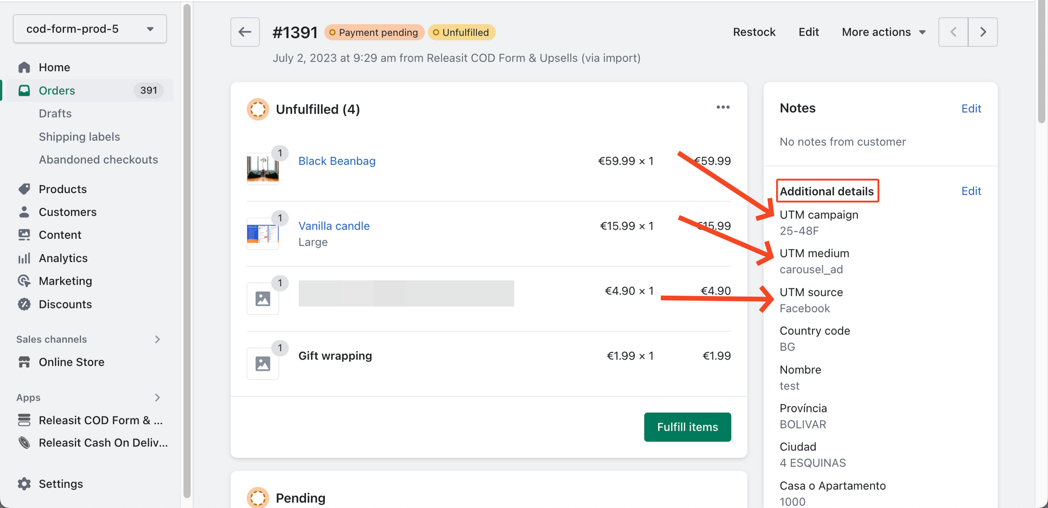1048x508 pixels.
Task: Click the Settings gear icon
Action: (24, 484)
